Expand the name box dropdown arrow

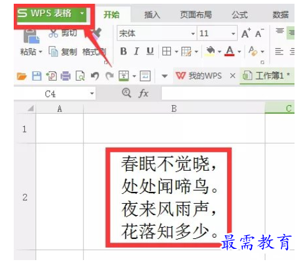pos(92,94)
